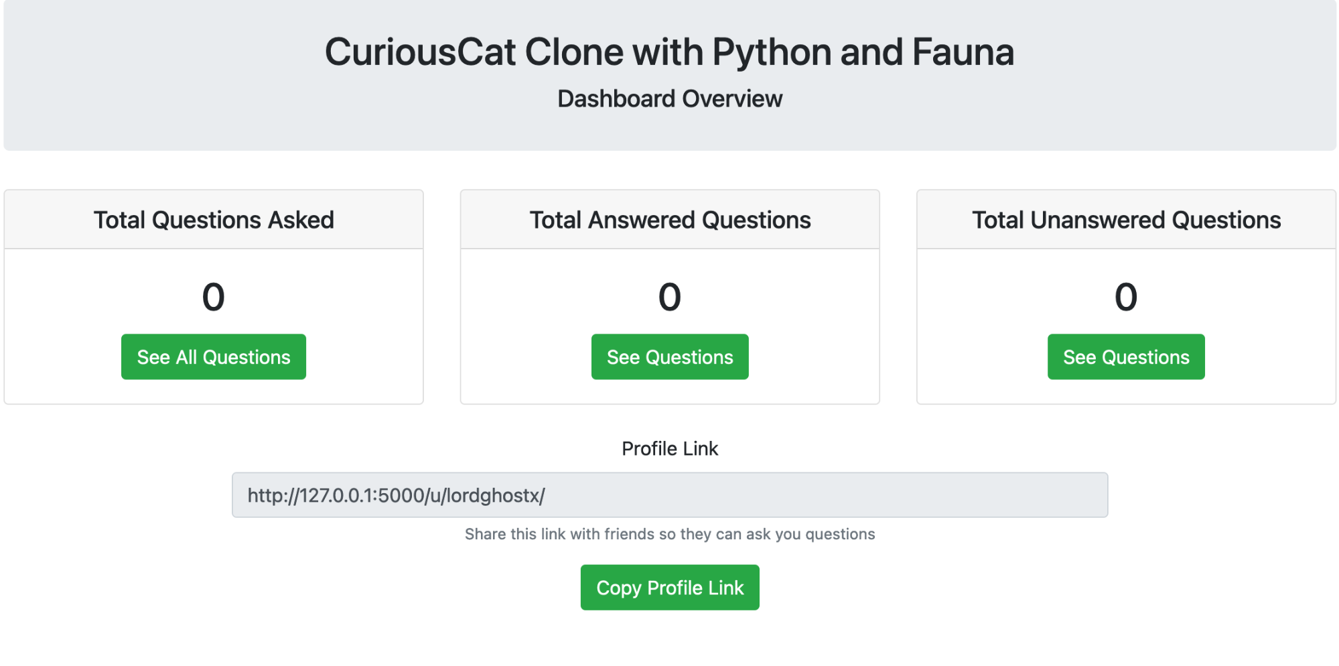Click the word Fauna in the page title
This screenshot has height=666, width=1339.
point(963,52)
